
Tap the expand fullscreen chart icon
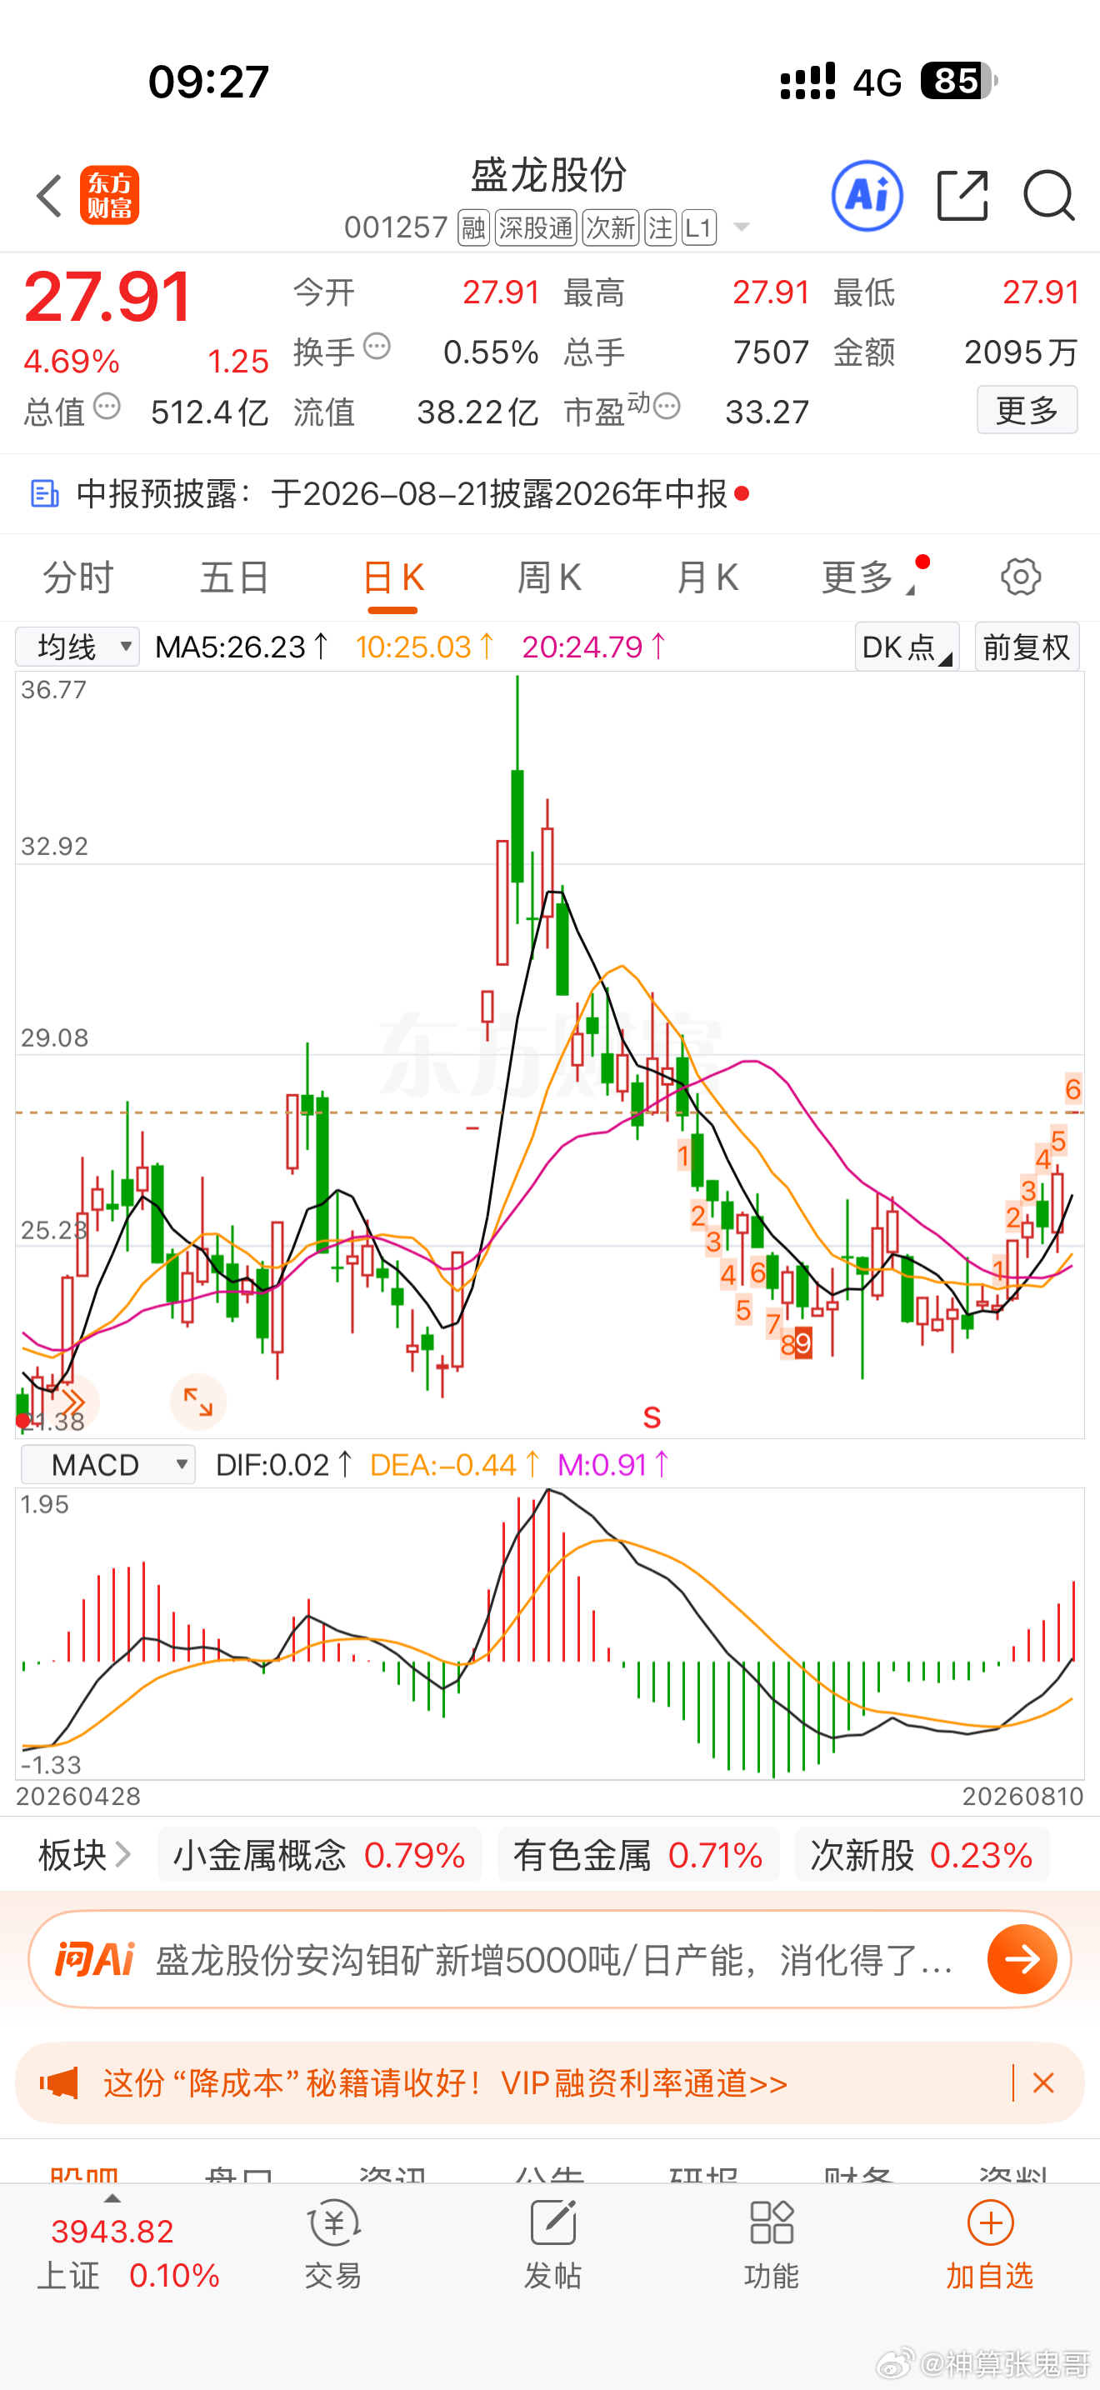pos(198,1402)
